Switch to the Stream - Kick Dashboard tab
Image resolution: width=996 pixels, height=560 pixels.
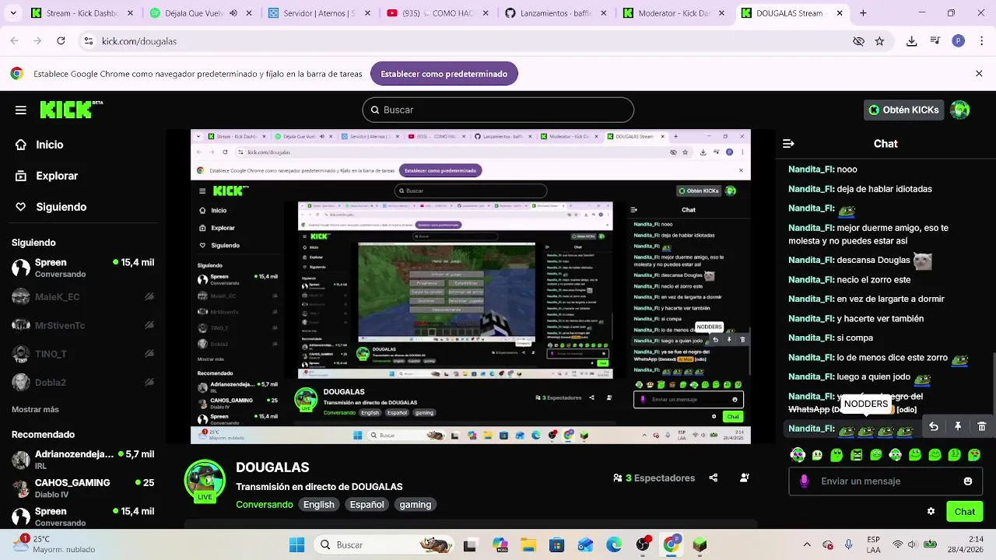82,13
